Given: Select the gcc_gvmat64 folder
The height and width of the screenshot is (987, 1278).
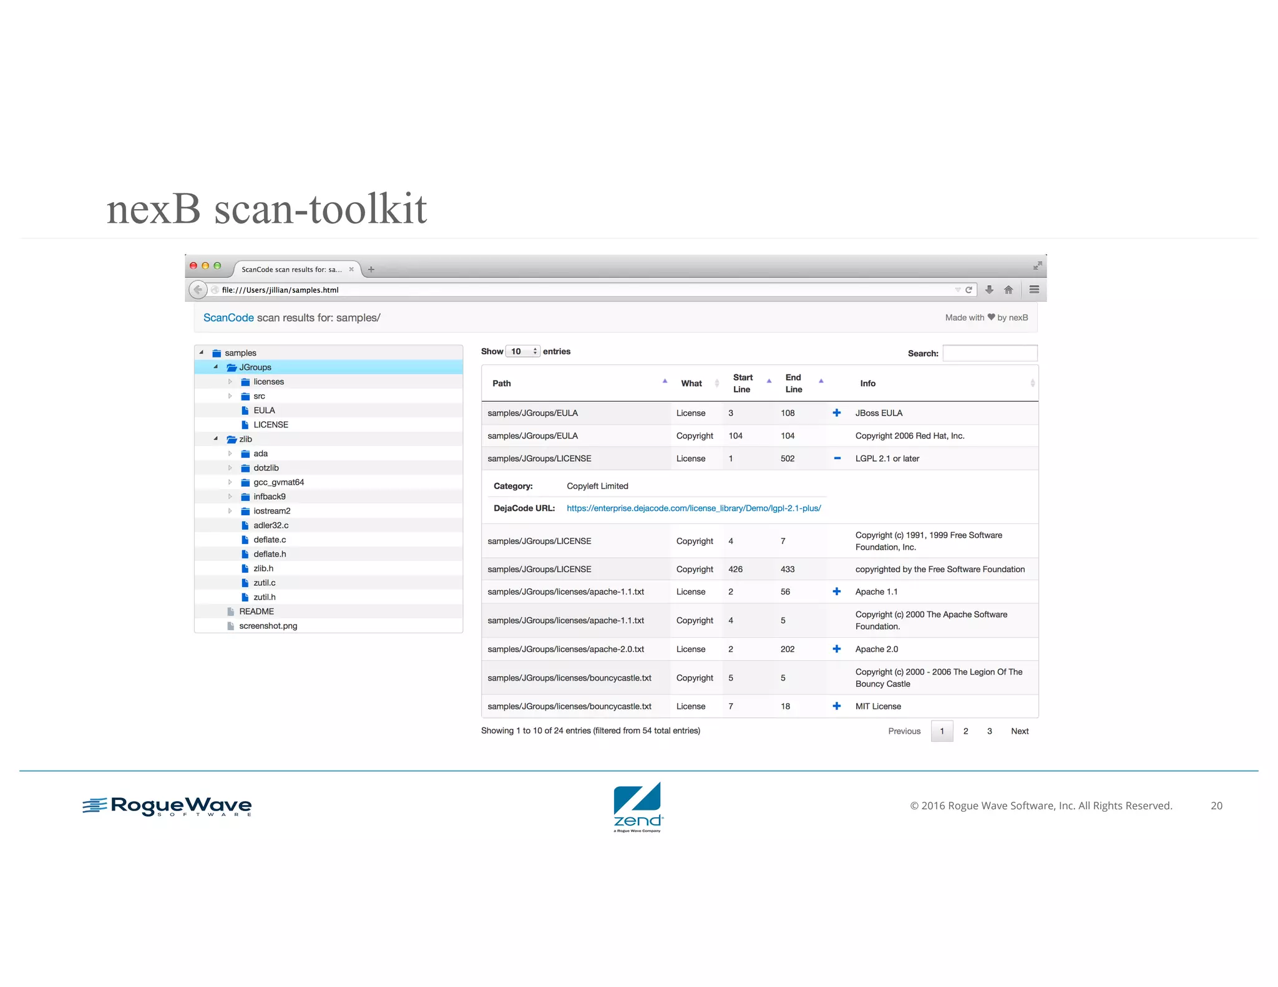Looking at the screenshot, I should tap(278, 482).
